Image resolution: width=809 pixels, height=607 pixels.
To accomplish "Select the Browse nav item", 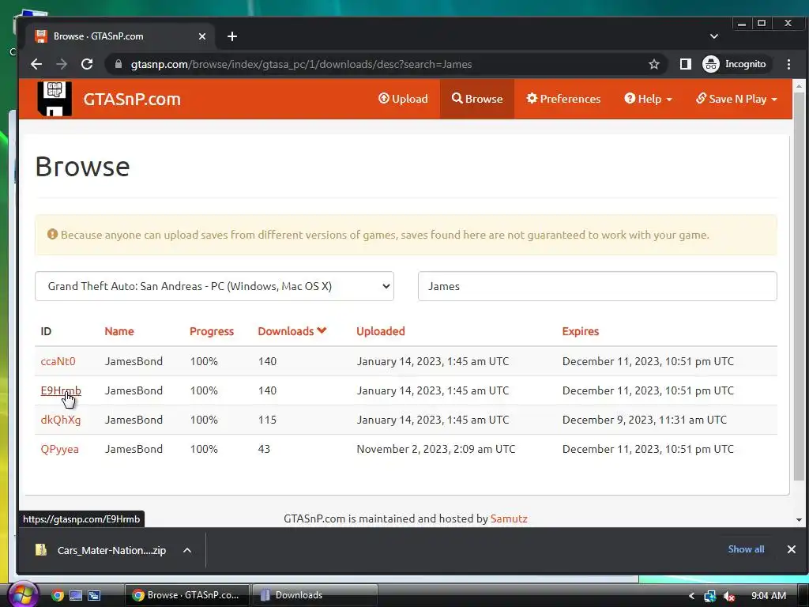I will pyautogui.click(x=476, y=99).
